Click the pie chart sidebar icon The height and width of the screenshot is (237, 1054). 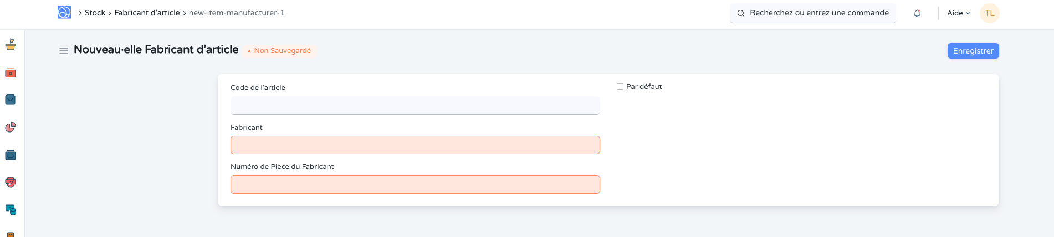coord(11,128)
